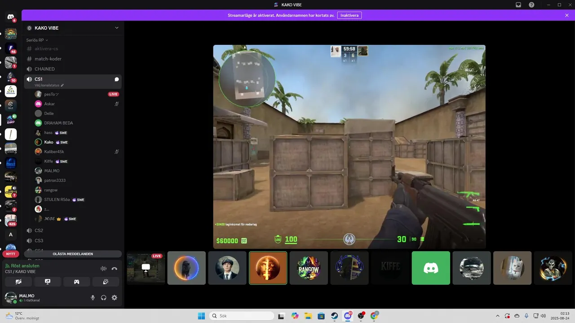Jump to unread with OLÄSTA MEDDELANDEN pill
This screenshot has width=575, height=323.
(x=73, y=254)
